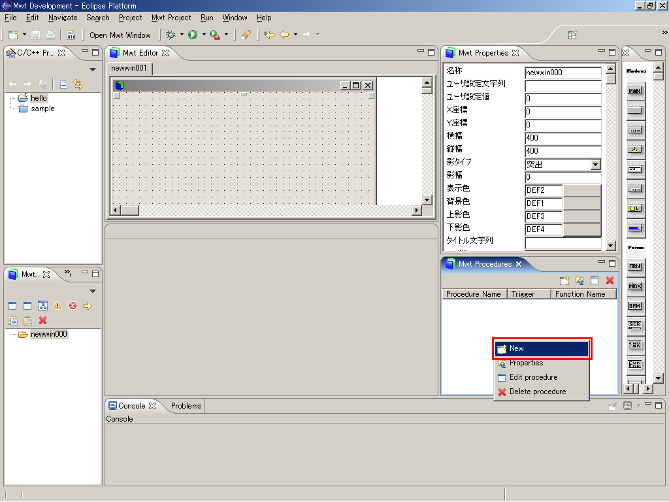Open External Tools dropdown arrow

coord(226,35)
